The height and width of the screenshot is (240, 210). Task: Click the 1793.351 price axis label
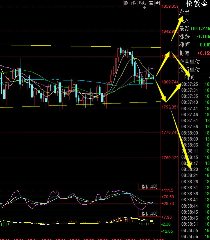point(170,107)
